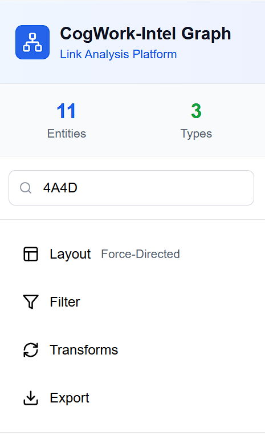265x435 pixels.
Task: Click the Export download icon
Action: click(31, 398)
